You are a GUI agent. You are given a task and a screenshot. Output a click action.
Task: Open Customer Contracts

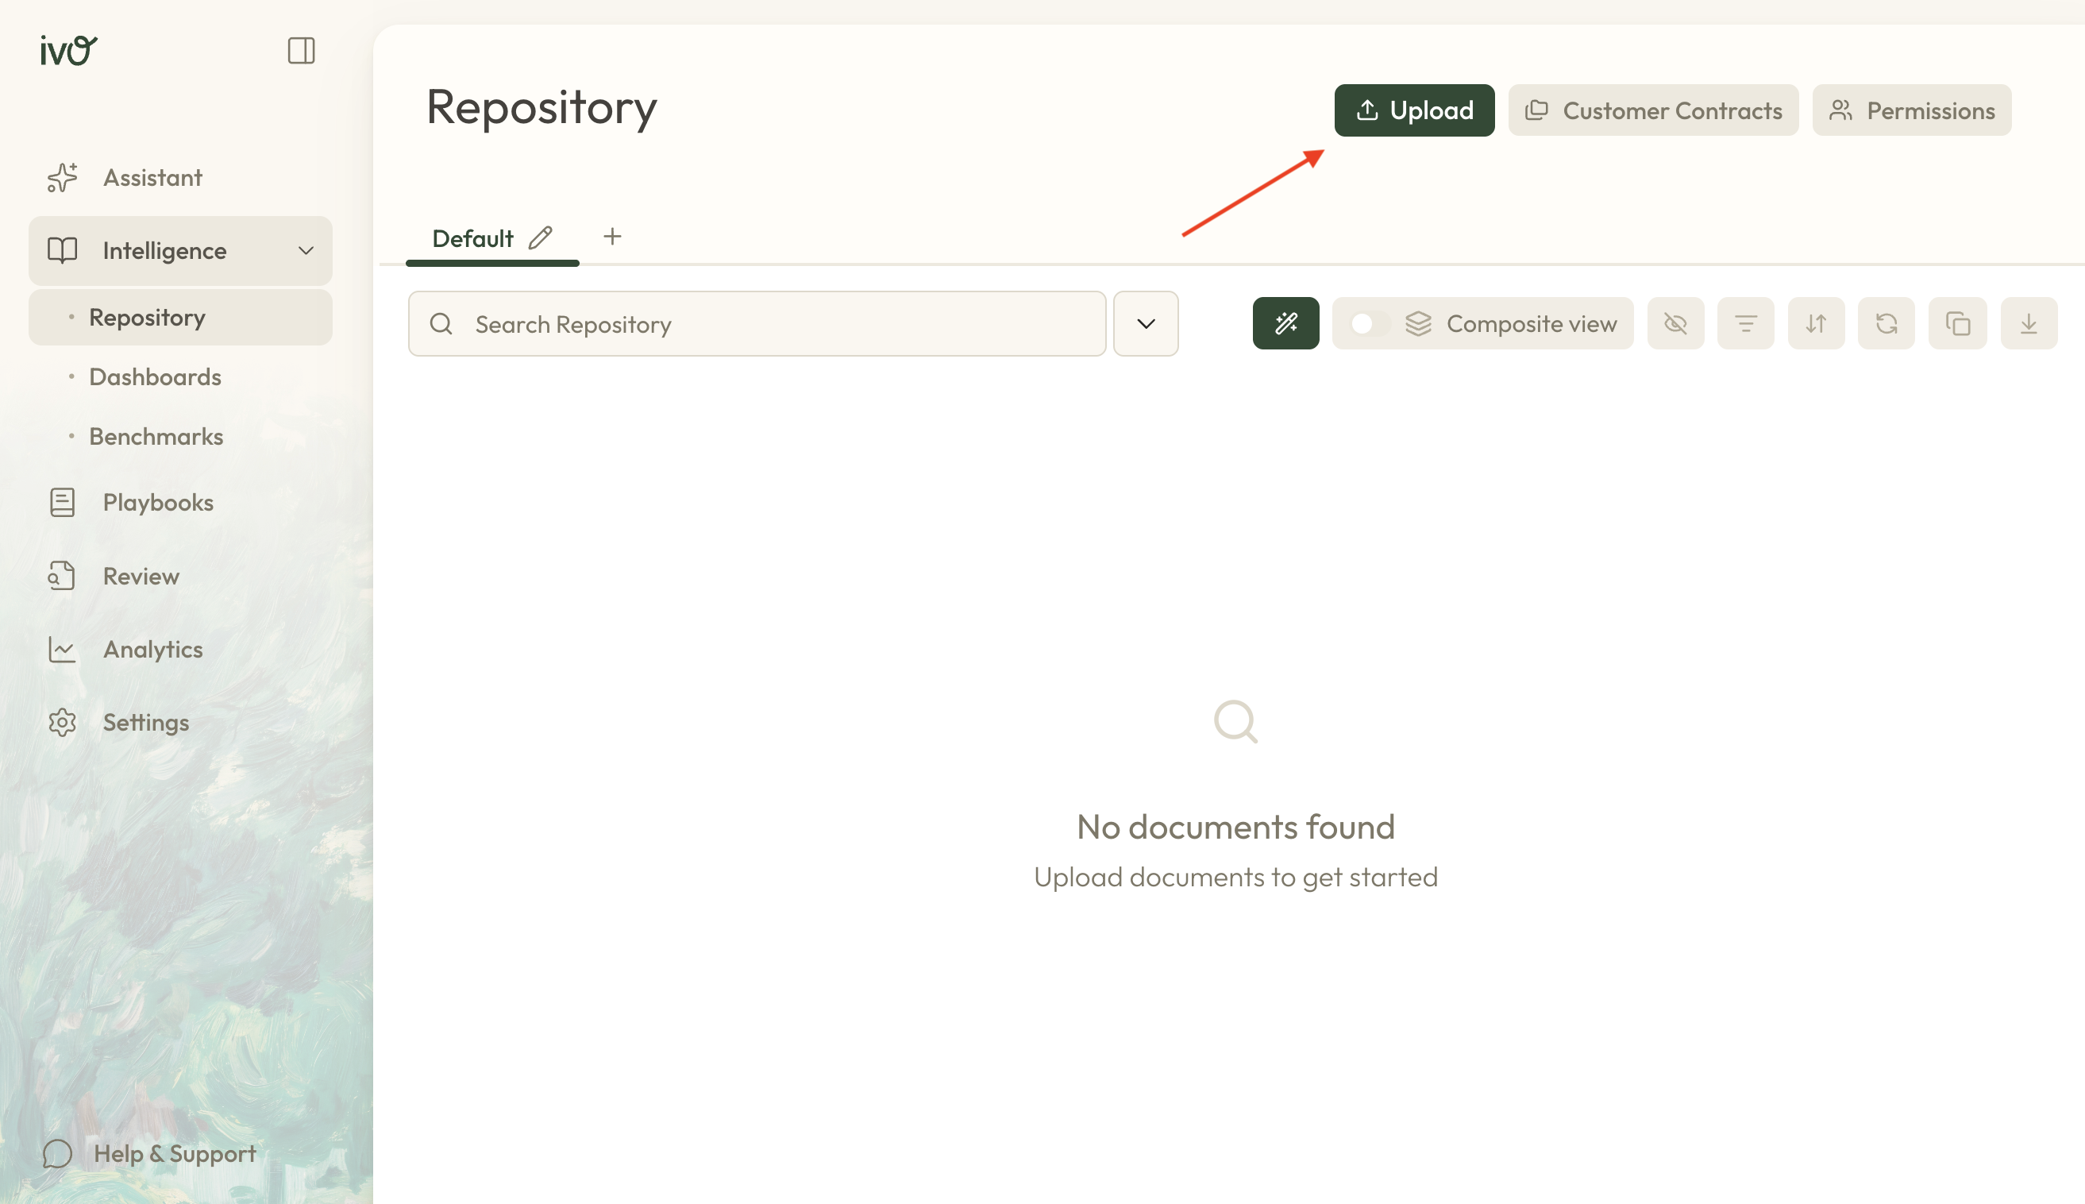coord(1652,110)
